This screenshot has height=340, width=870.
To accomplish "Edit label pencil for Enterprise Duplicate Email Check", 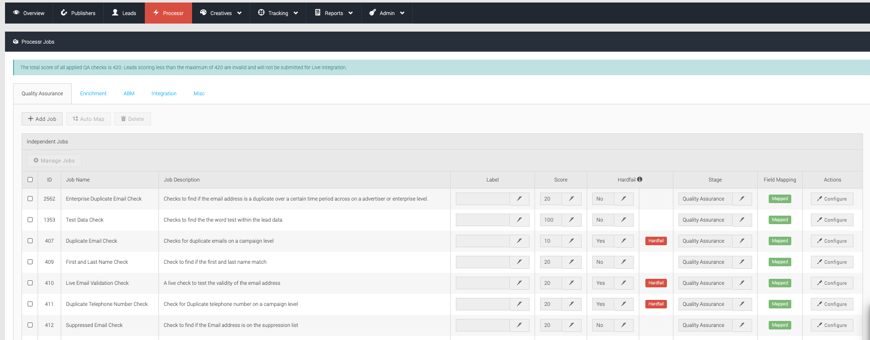I will point(519,199).
